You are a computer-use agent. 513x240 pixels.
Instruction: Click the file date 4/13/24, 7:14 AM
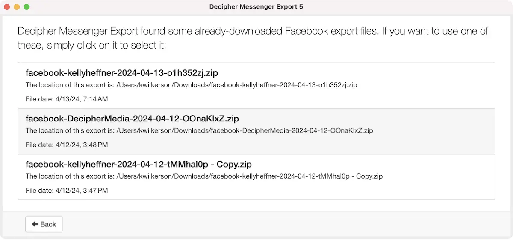point(81,99)
